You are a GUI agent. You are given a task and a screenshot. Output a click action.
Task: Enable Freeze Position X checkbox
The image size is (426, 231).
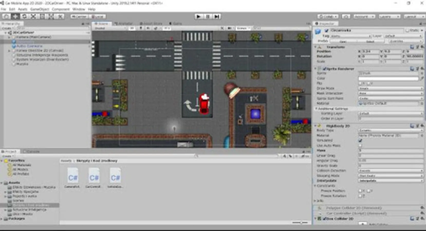click(x=360, y=191)
